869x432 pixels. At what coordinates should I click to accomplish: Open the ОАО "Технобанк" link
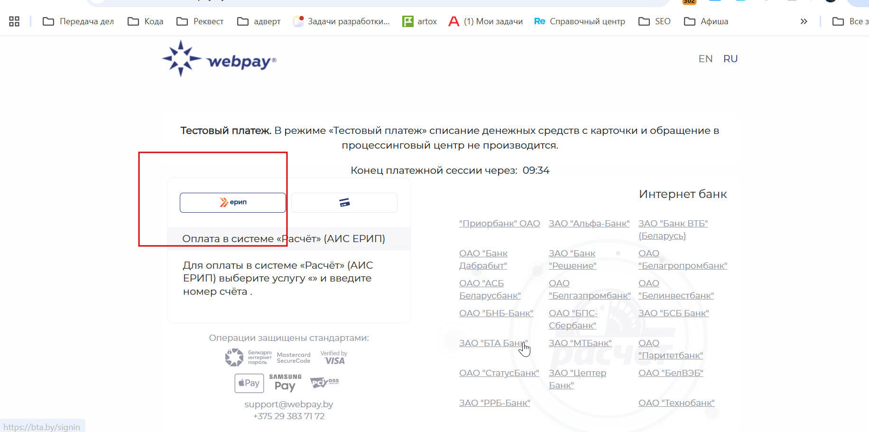tap(676, 403)
